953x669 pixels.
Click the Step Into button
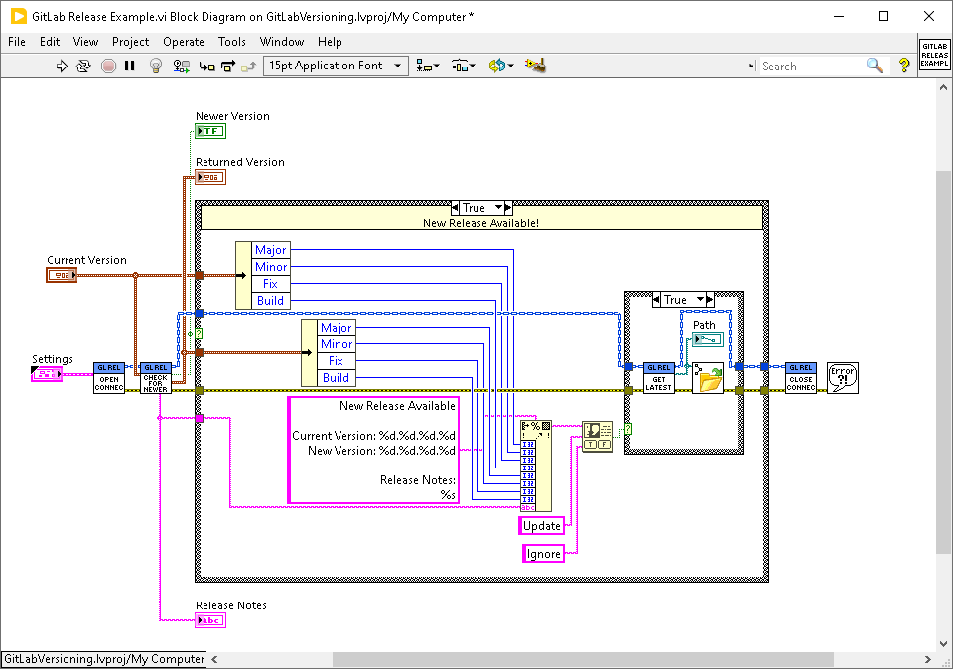(207, 67)
